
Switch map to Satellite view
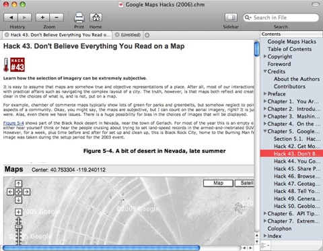(x=244, y=183)
